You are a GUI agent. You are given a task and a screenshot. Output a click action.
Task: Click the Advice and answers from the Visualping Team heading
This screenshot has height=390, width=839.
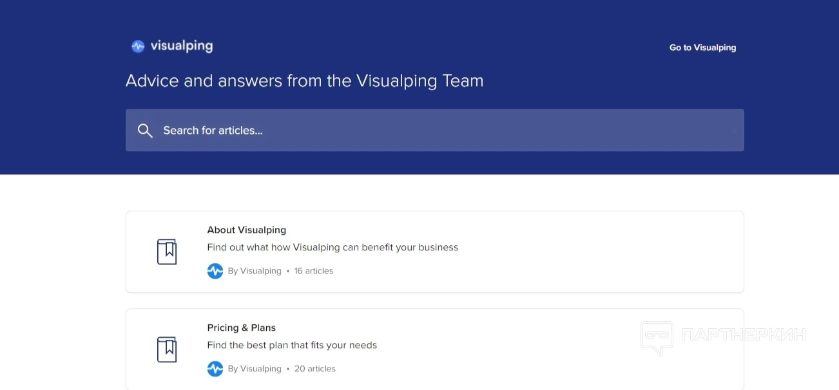click(x=304, y=81)
